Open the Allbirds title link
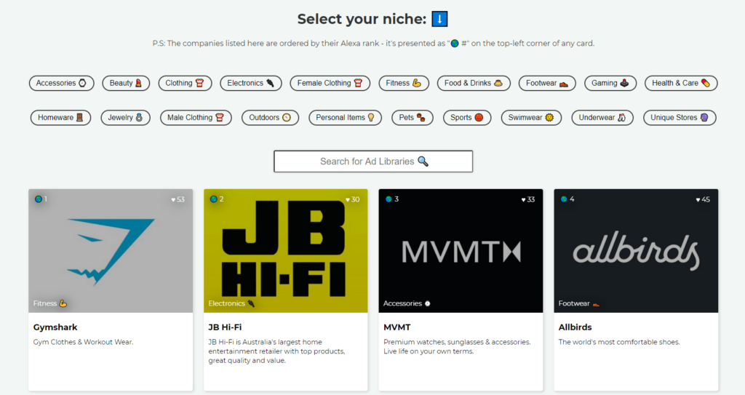 (x=575, y=327)
